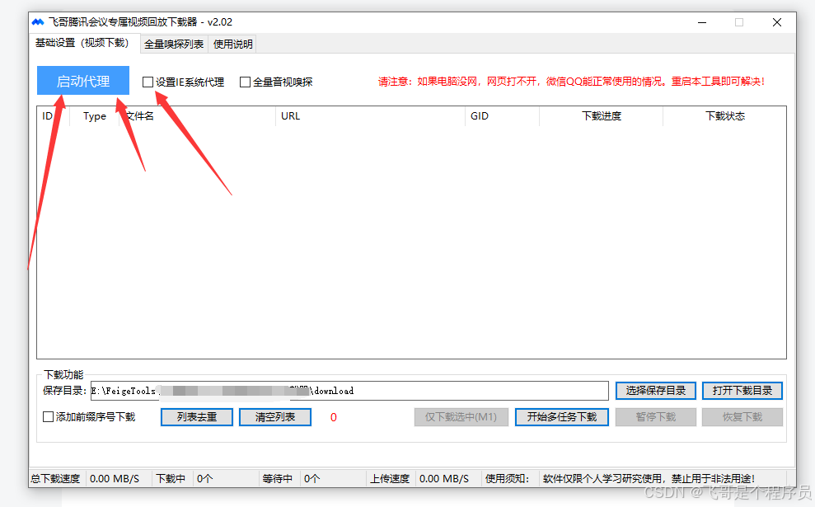This screenshot has width=815, height=507.
Task: Click 暂停下载 button
Action: [655, 417]
